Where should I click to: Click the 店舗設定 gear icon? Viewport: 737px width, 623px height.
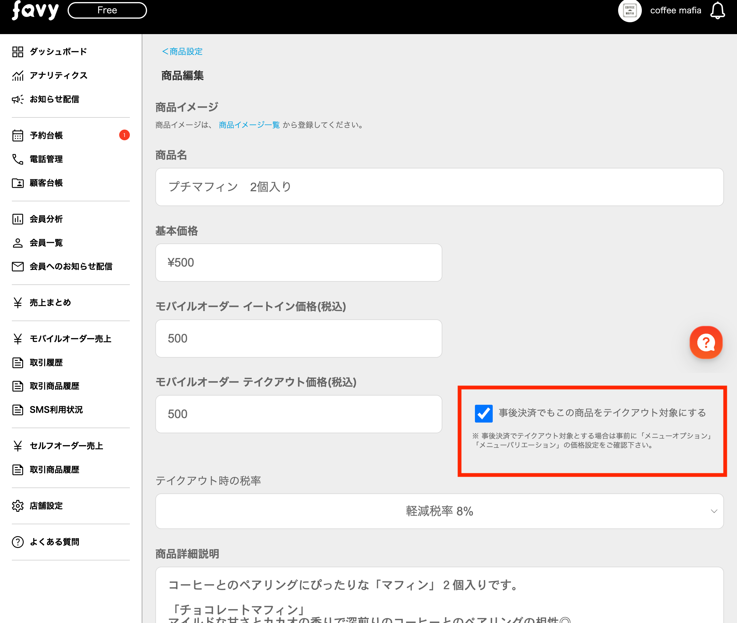[18, 506]
